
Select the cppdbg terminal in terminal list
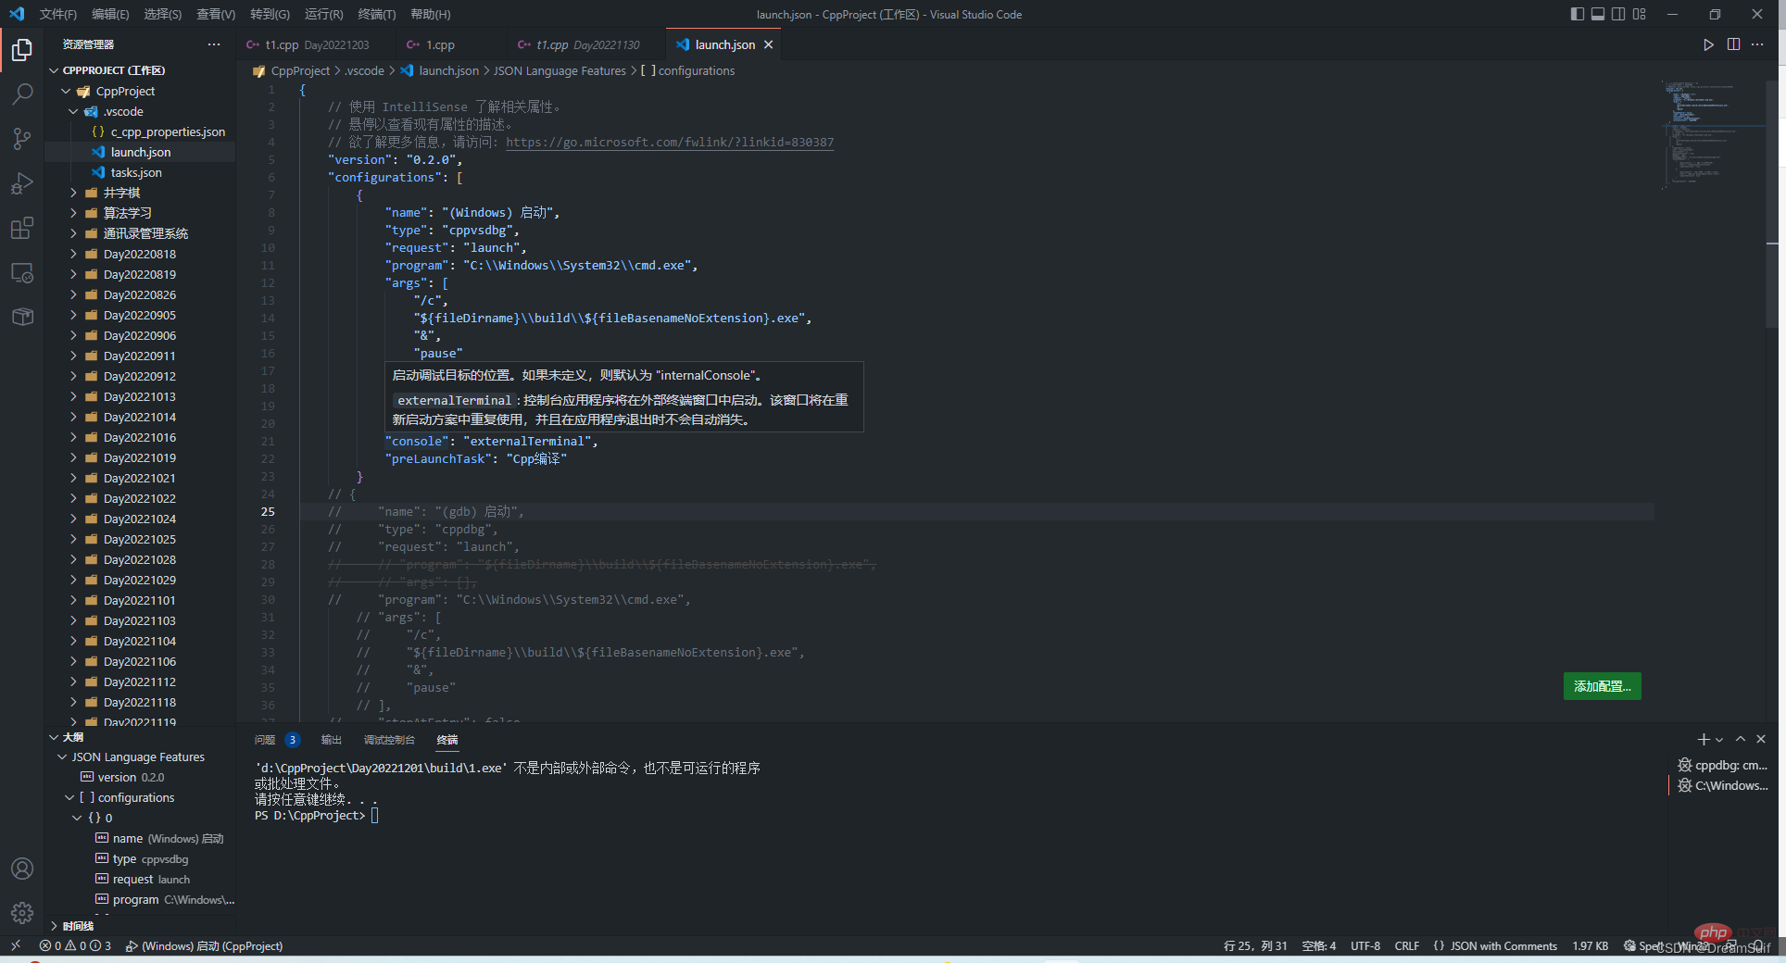[x=1723, y=765]
